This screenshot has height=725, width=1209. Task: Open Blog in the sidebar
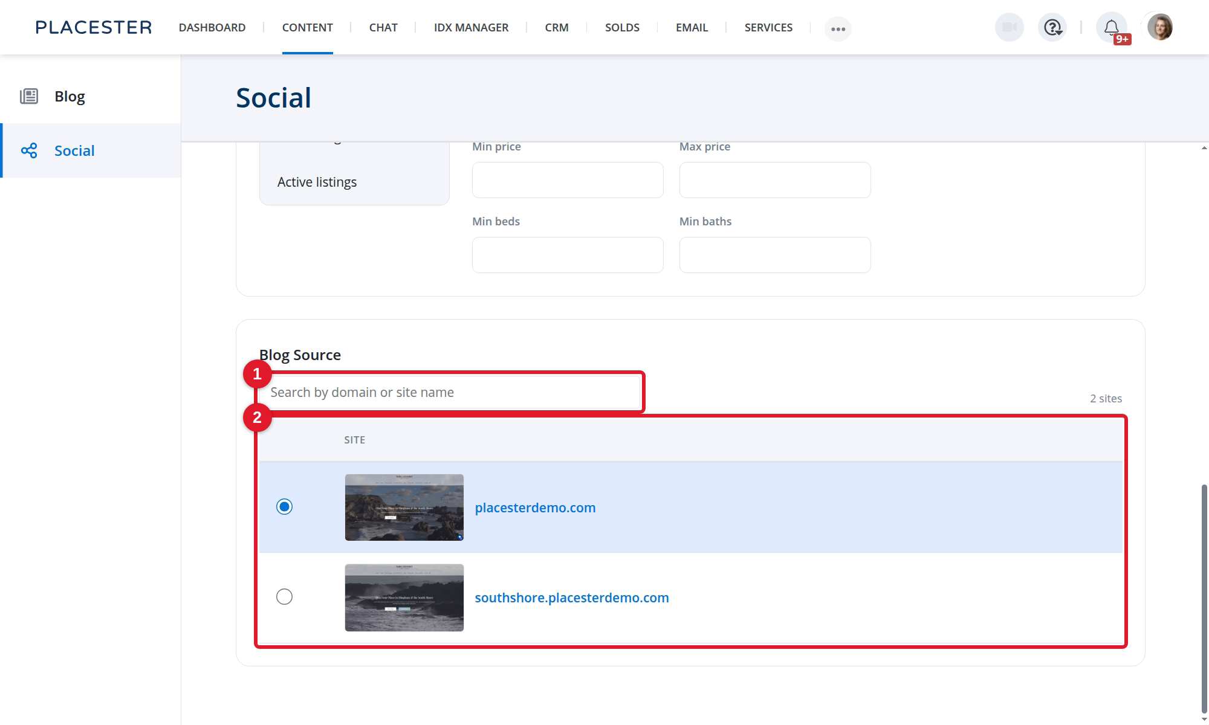91,96
